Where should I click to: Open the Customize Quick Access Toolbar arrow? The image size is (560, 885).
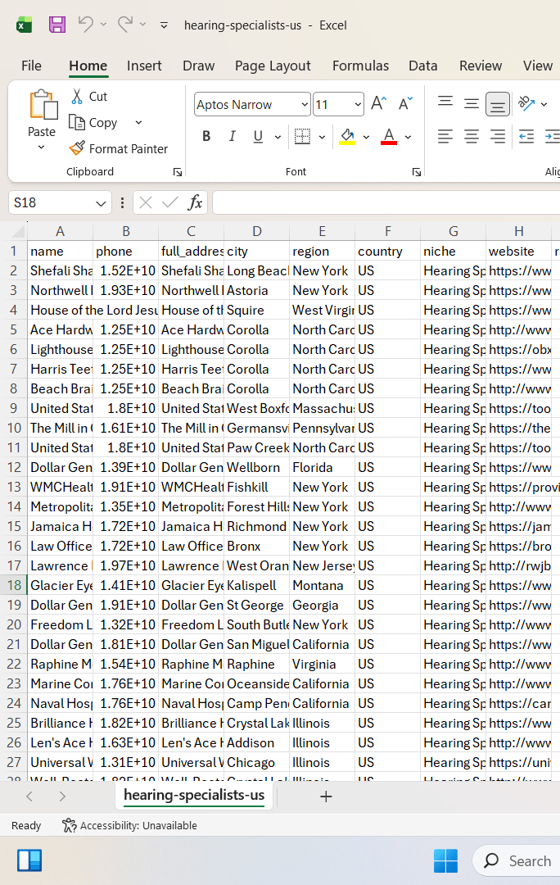[164, 25]
